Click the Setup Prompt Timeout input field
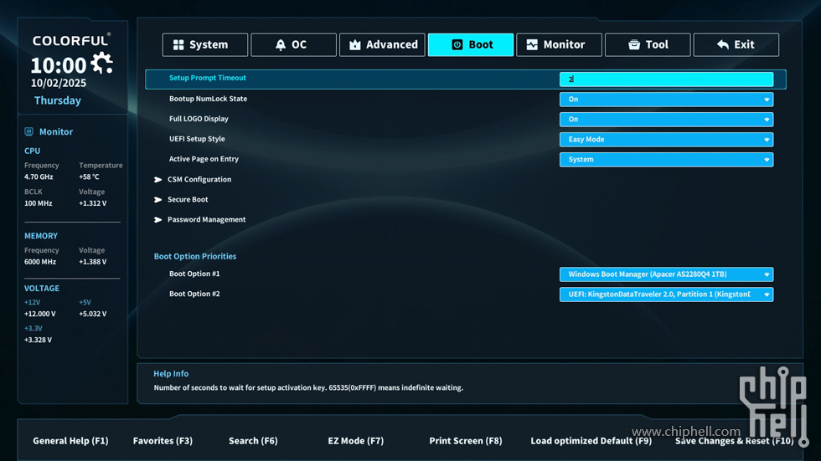 point(666,79)
